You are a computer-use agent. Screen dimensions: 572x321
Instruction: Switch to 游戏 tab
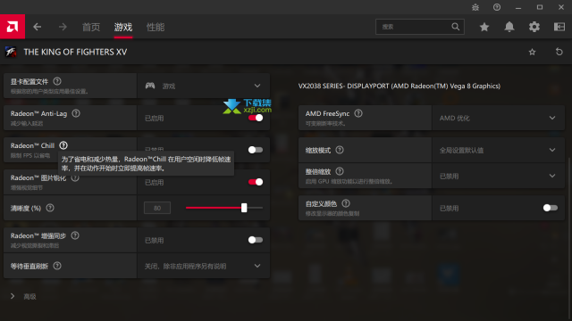123,27
